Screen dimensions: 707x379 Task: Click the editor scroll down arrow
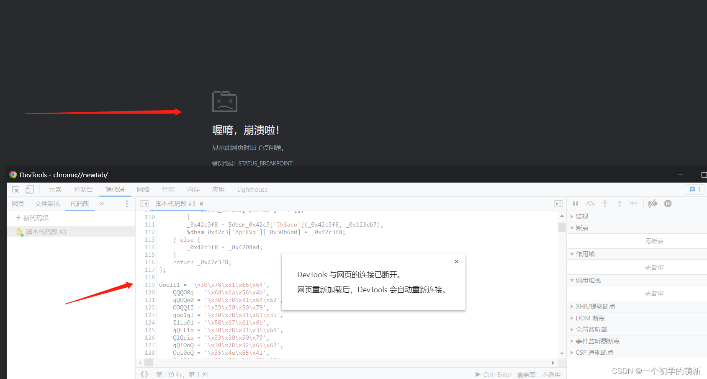[562, 353]
